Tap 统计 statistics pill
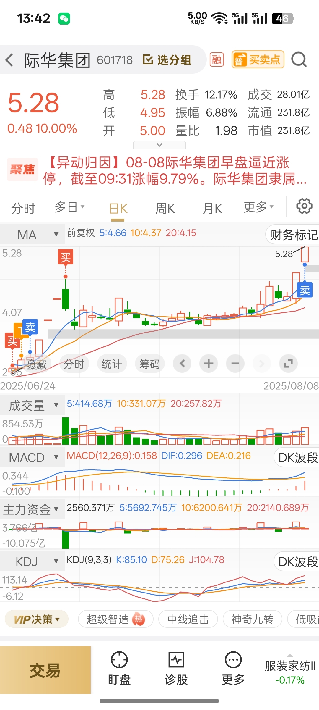Image resolution: width=319 pixels, height=710 pixels. [x=112, y=364]
